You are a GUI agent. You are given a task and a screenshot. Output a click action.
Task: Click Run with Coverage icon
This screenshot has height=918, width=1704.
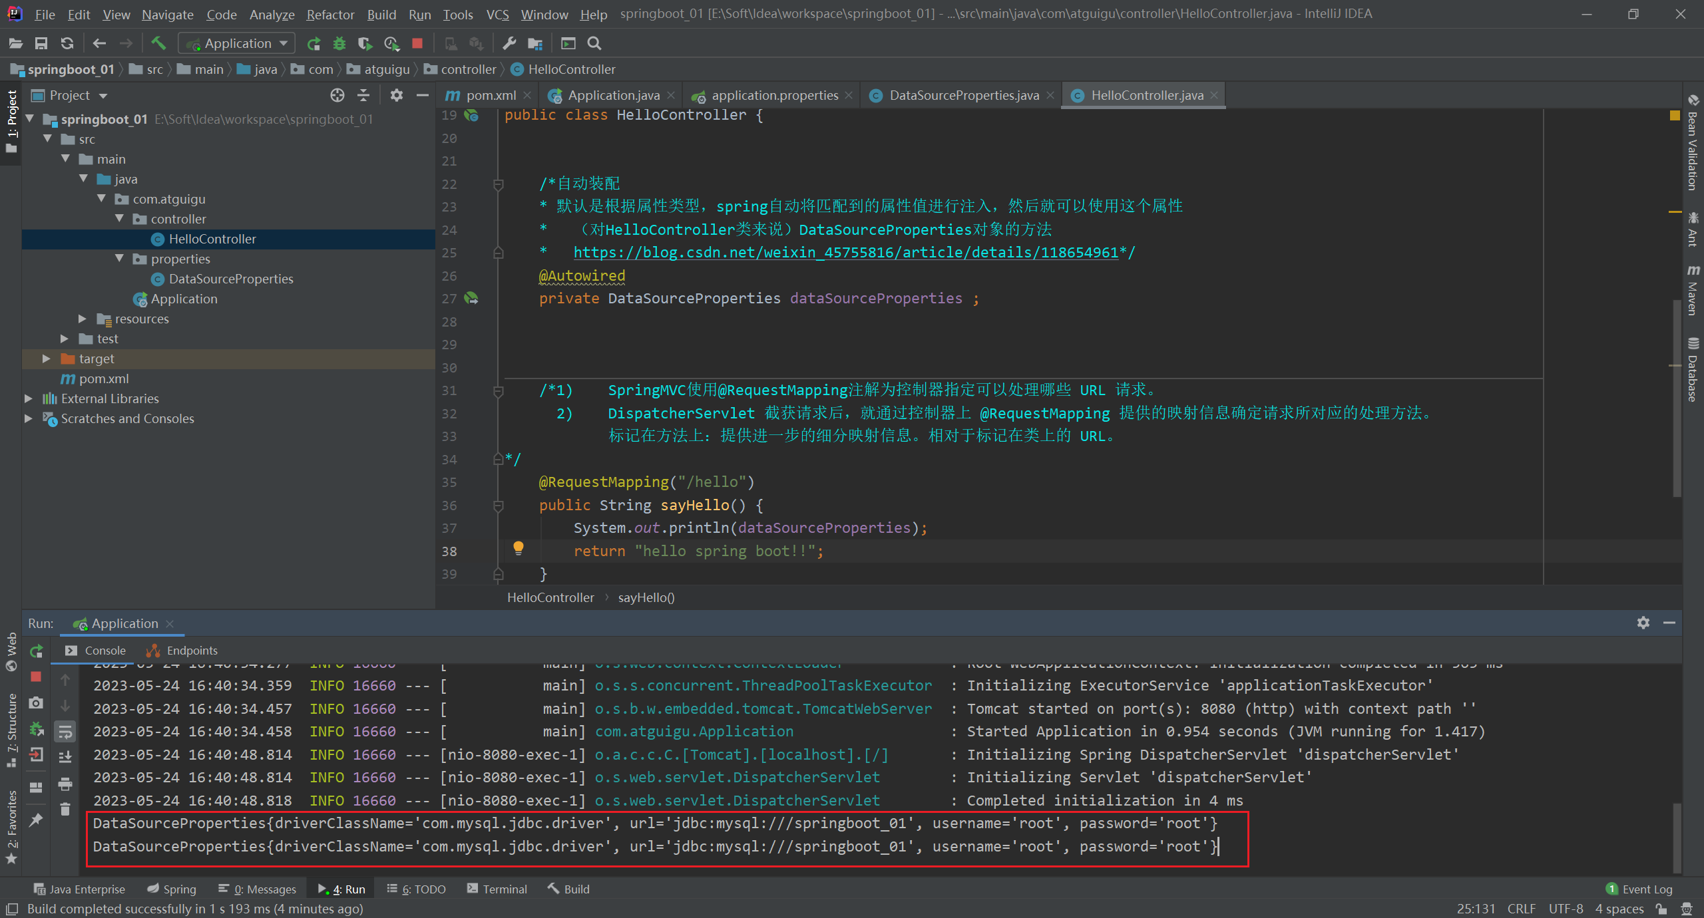click(365, 43)
